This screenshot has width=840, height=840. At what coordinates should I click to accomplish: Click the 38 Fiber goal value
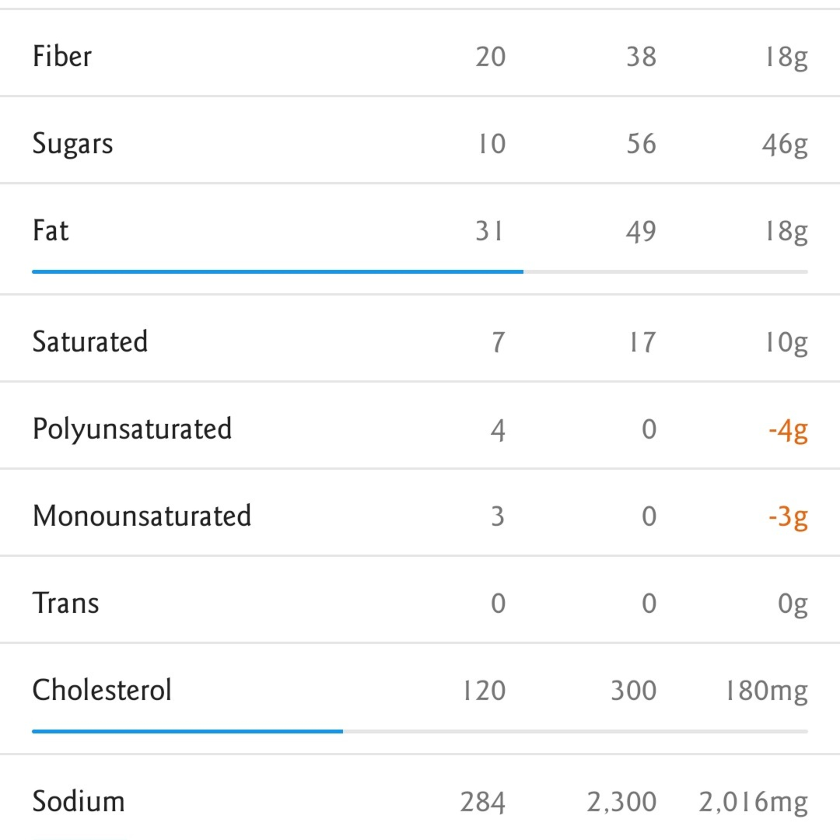(x=641, y=57)
